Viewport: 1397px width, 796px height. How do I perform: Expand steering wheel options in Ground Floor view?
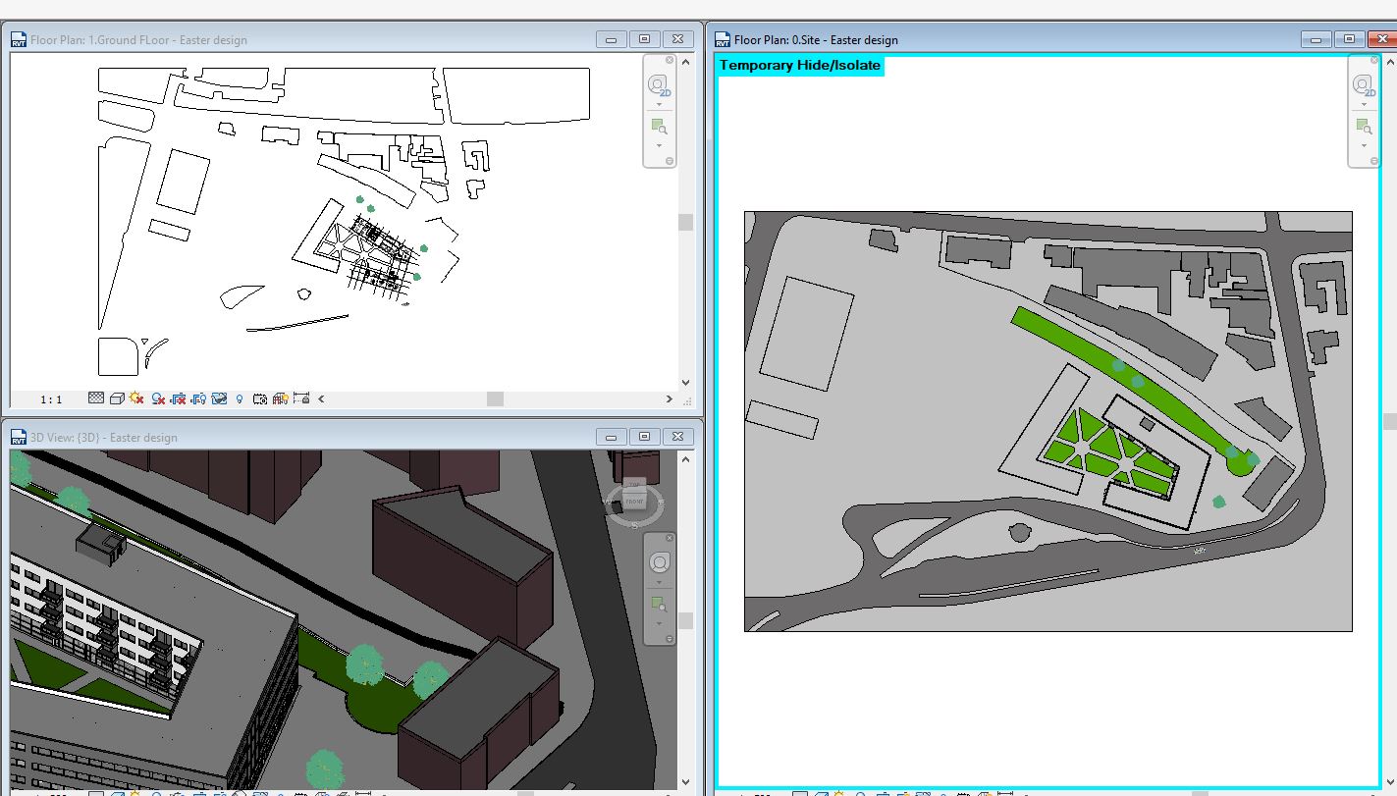[x=659, y=104]
